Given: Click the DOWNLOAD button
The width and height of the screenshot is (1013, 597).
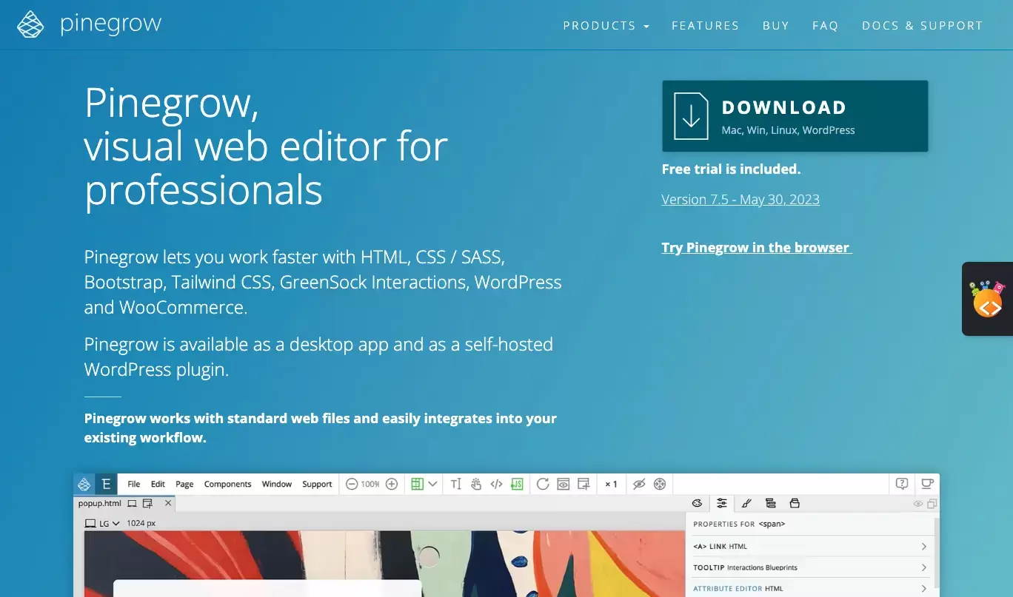Looking at the screenshot, I should (795, 116).
